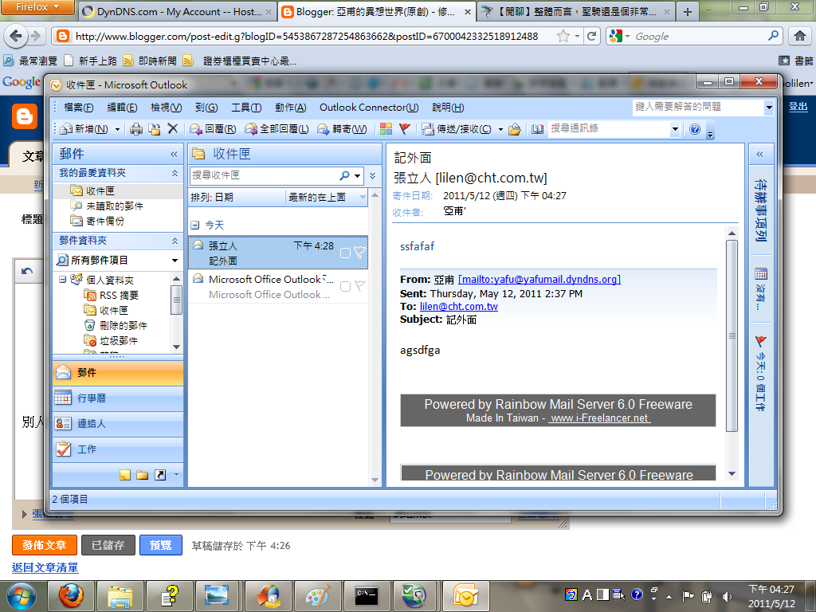Click Folder List icon in navigation footer
Image resolution: width=816 pixels, height=612 pixels.
point(142,475)
